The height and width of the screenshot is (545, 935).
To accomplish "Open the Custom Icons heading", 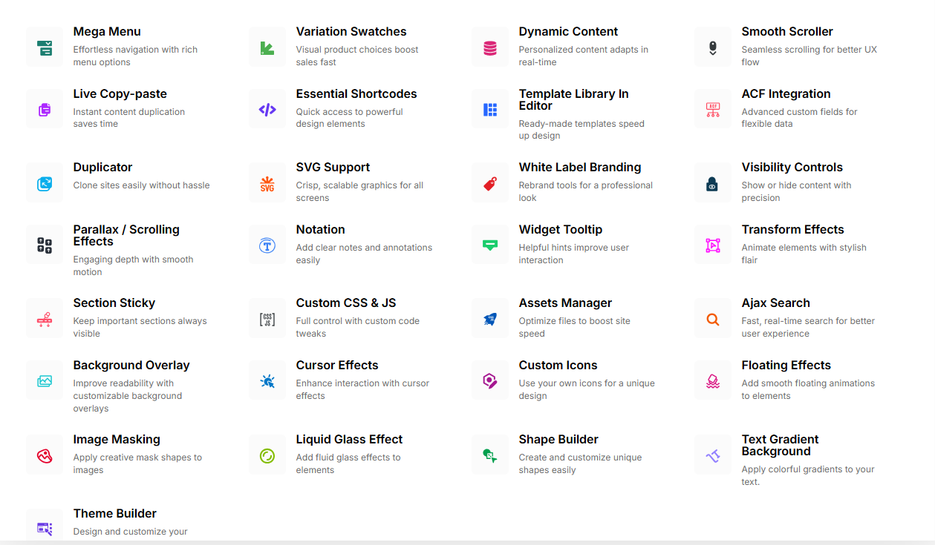I will (x=558, y=366).
